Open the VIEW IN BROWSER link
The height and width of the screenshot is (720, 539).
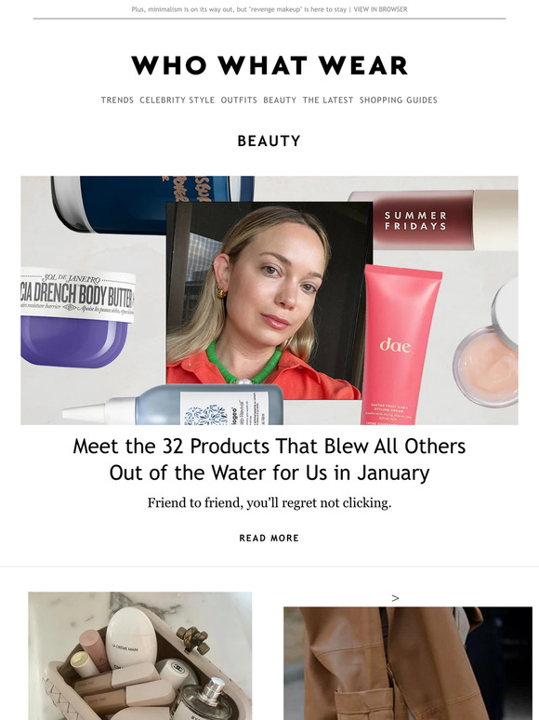[380, 9]
